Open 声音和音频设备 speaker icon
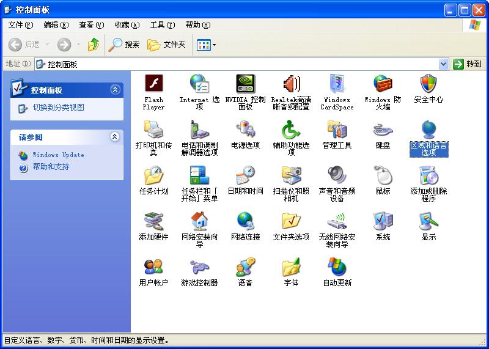The width and height of the screenshot is (489, 349). tap(337, 175)
